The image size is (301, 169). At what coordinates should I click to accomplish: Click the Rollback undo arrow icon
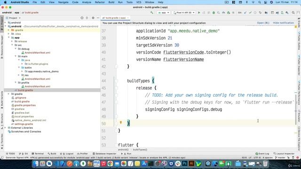260,13
